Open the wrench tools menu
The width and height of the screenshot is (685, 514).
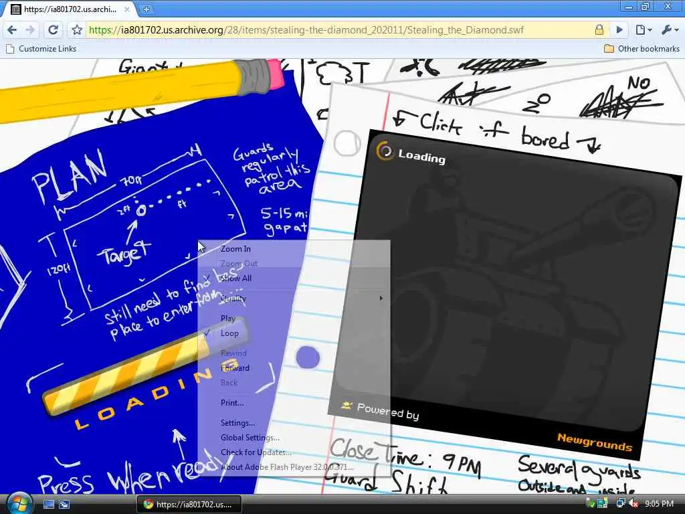670,29
